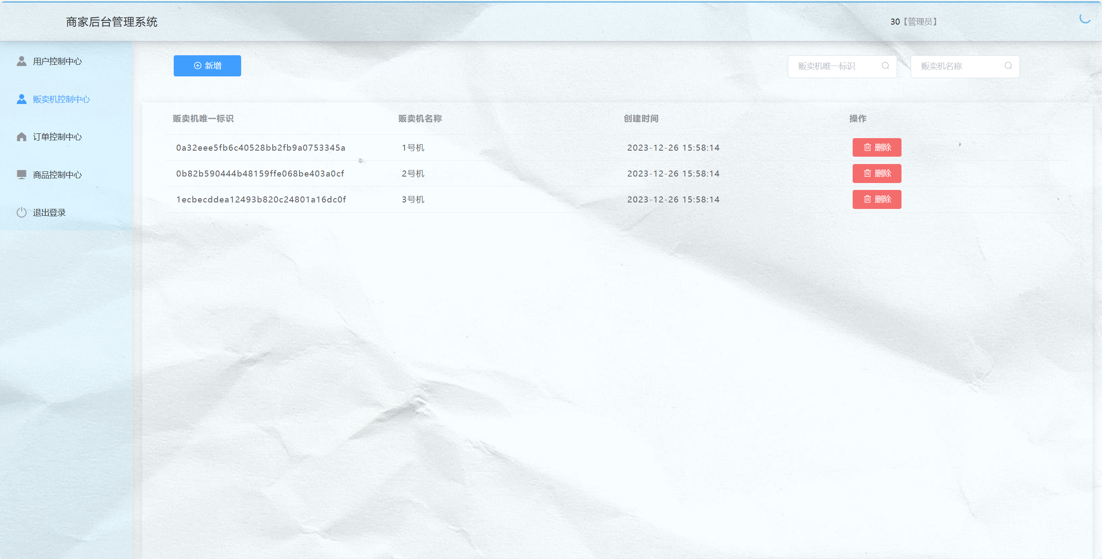This screenshot has width=1102, height=559.
Task: Delete the 2号机 vending machine
Action: [x=876, y=173]
